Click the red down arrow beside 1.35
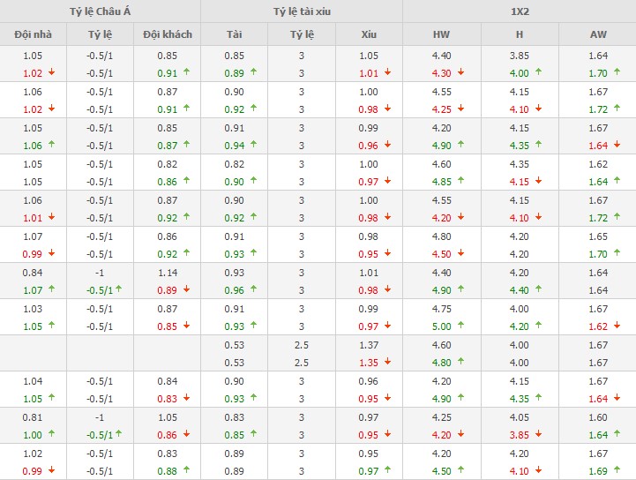 (387, 363)
